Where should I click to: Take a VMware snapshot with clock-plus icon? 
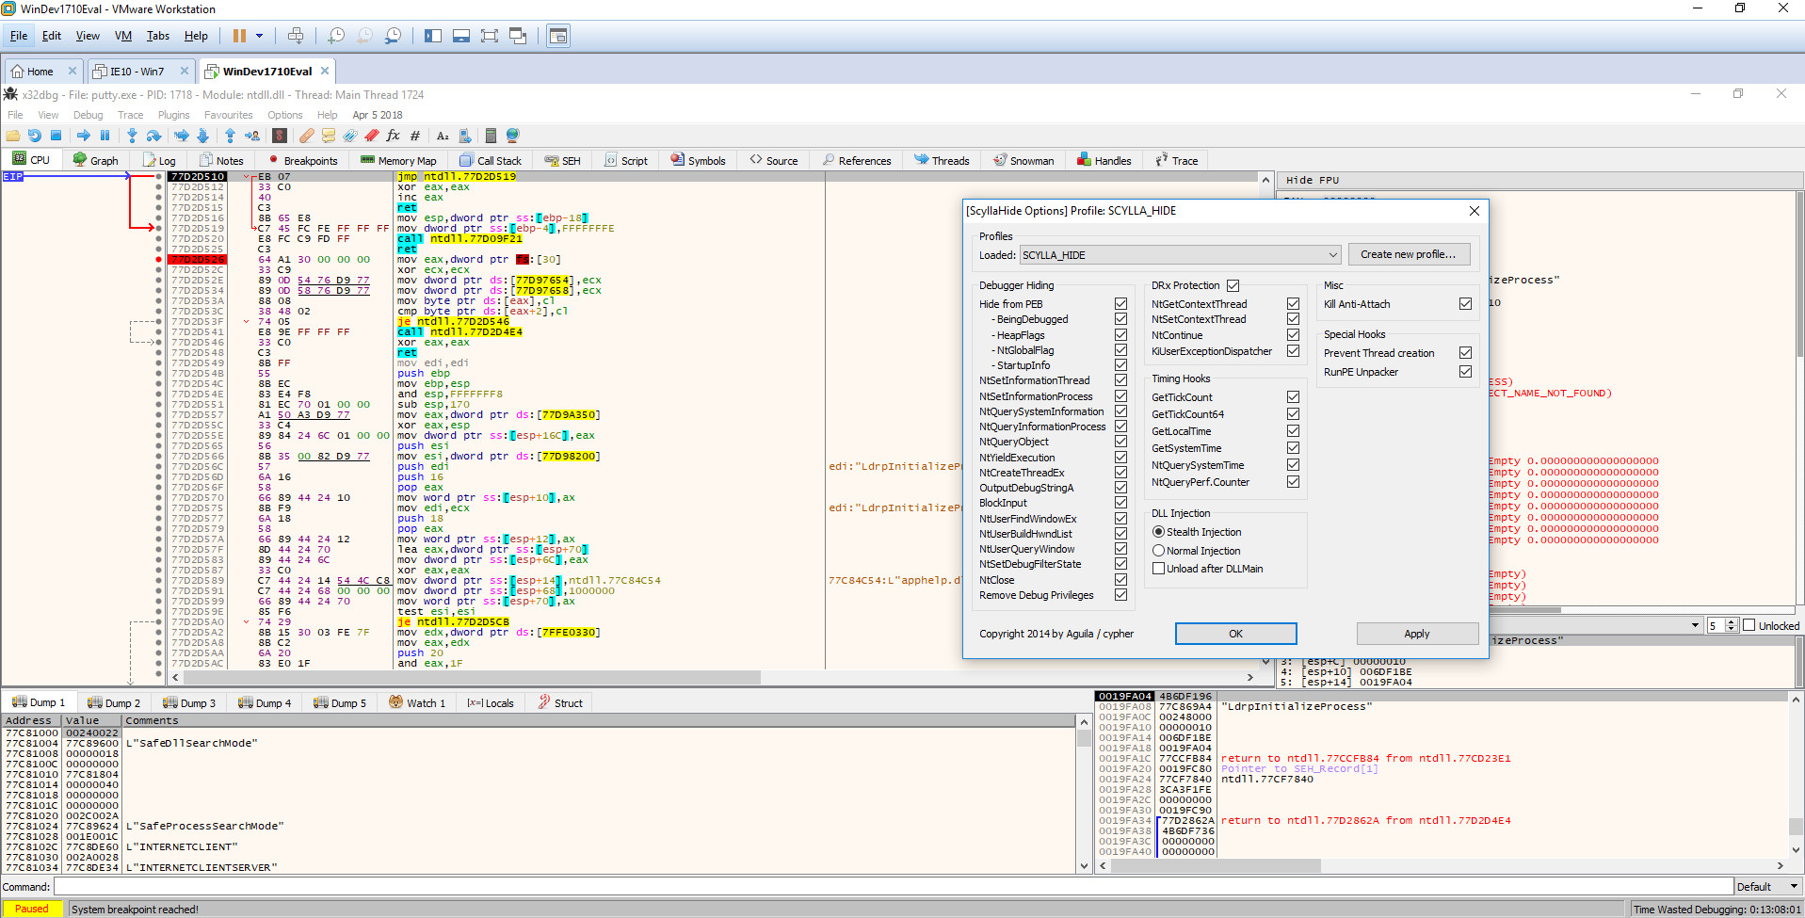(x=336, y=36)
